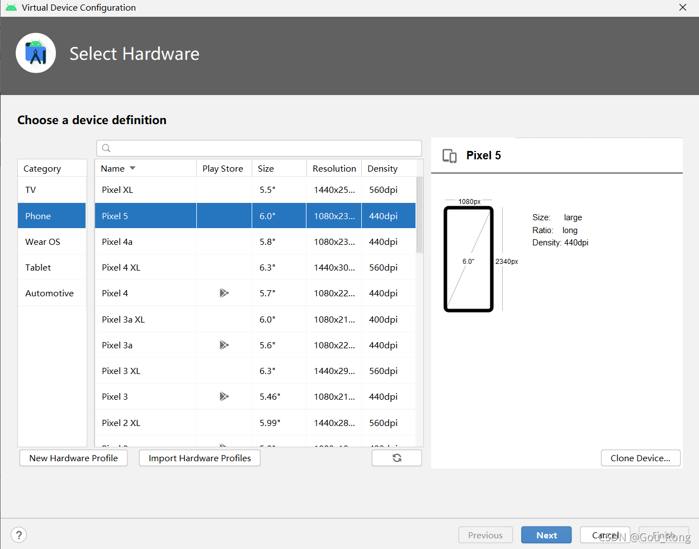Click the Android icon in title bar

click(11, 7)
